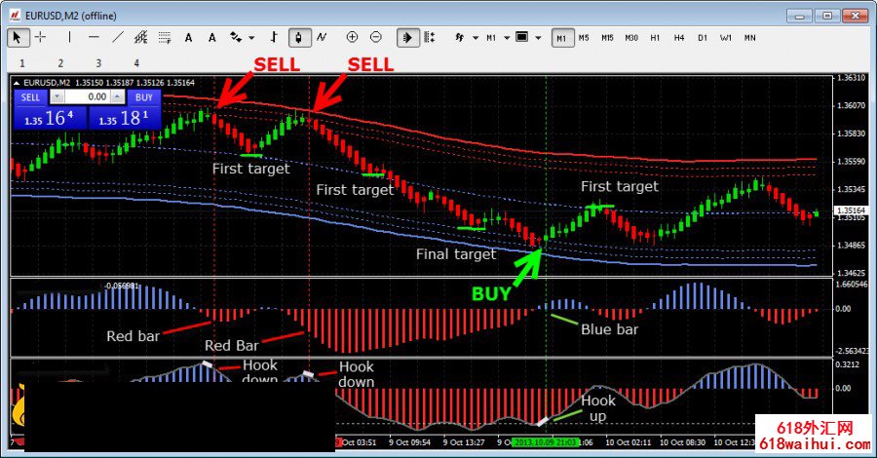Maximize the EURUSD chart window
Viewport: 877px width, 458px height.
(827, 16)
